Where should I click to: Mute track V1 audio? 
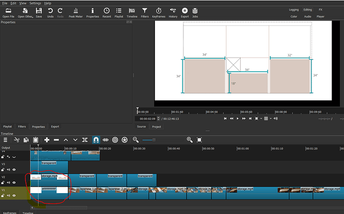8,196
